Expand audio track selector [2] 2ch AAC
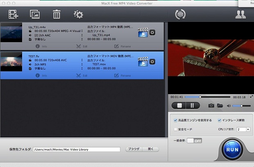The image size is (254, 167). pyautogui.click(x=82, y=35)
